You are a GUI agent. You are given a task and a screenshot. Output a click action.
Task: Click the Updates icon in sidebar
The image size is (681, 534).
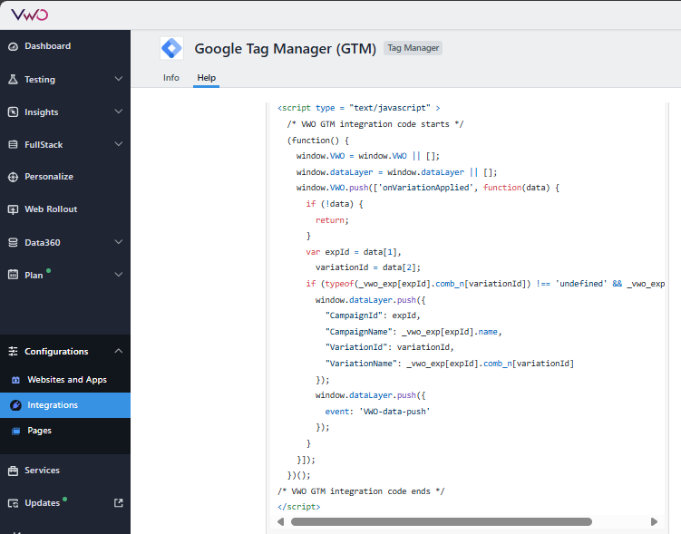click(13, 503)
